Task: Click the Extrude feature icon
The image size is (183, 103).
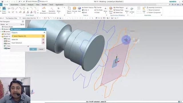Action: coord(74,8)
